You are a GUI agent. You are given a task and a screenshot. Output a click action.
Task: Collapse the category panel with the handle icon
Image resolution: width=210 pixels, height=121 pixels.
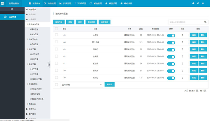click(x=49, y=65)
